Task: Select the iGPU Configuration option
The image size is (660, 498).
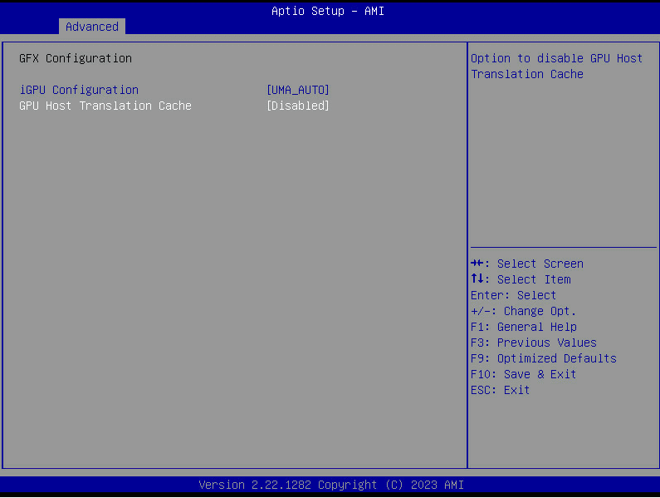Action: 79,90
